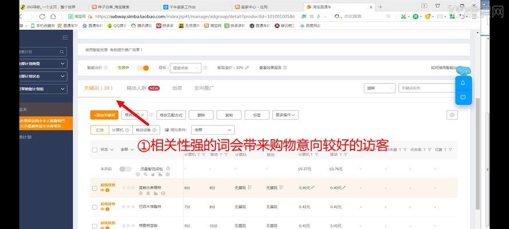The width and height of the screenshot is (509, 229).
Task: Edit 最高溢价 30% with pencil icon
Action: click(247, 68)
